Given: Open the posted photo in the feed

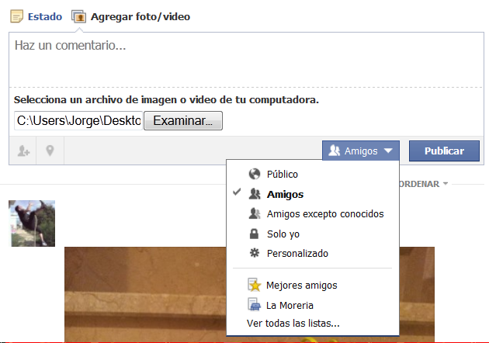Looking at the screenshot, I should point(145,294).
